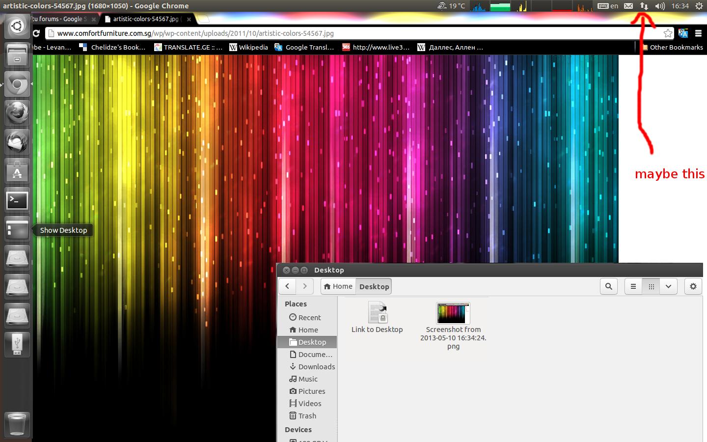Viewport: 707px width, 442px height.
Task: Expand the Other Bookmarks folder
Action: pyautogui.click(x=672, y=47)
